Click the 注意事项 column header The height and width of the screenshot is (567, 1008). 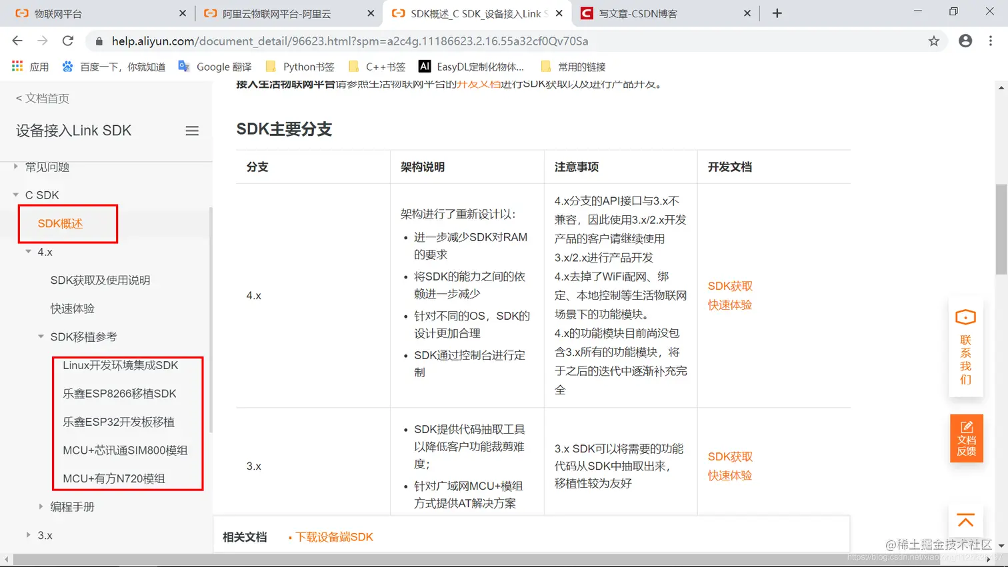pos(577,167)
